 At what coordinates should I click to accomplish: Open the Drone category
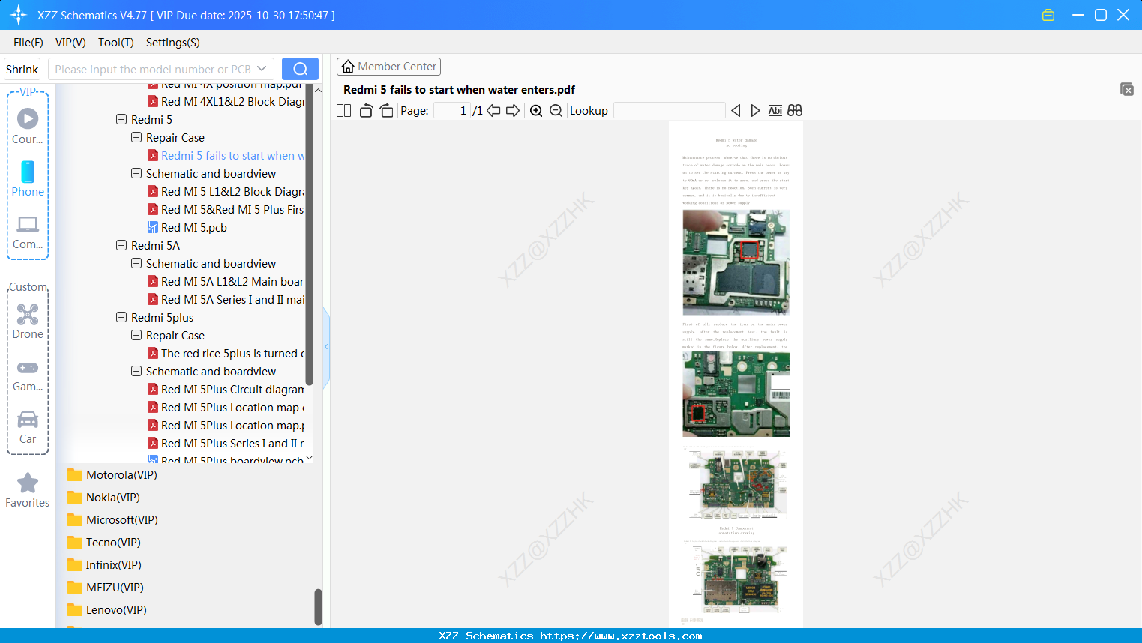(x=28, y=321)
